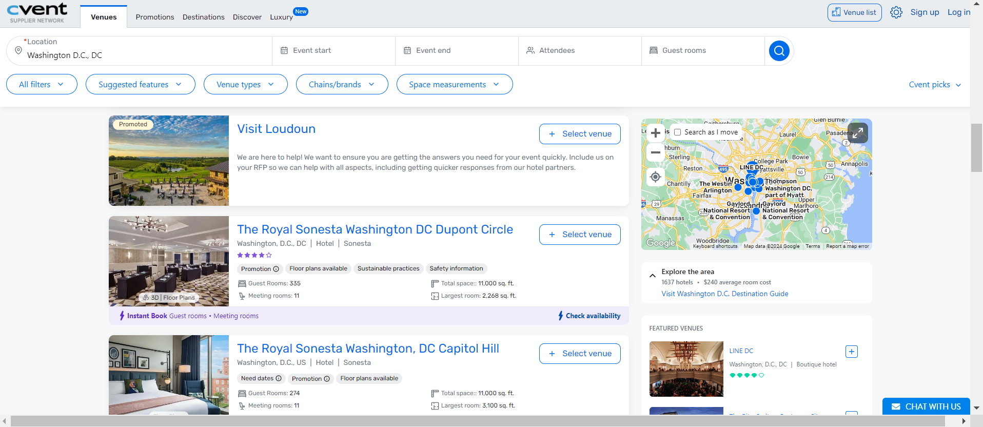Click the Log in link
Screen dimensions: 983x427
959,12
